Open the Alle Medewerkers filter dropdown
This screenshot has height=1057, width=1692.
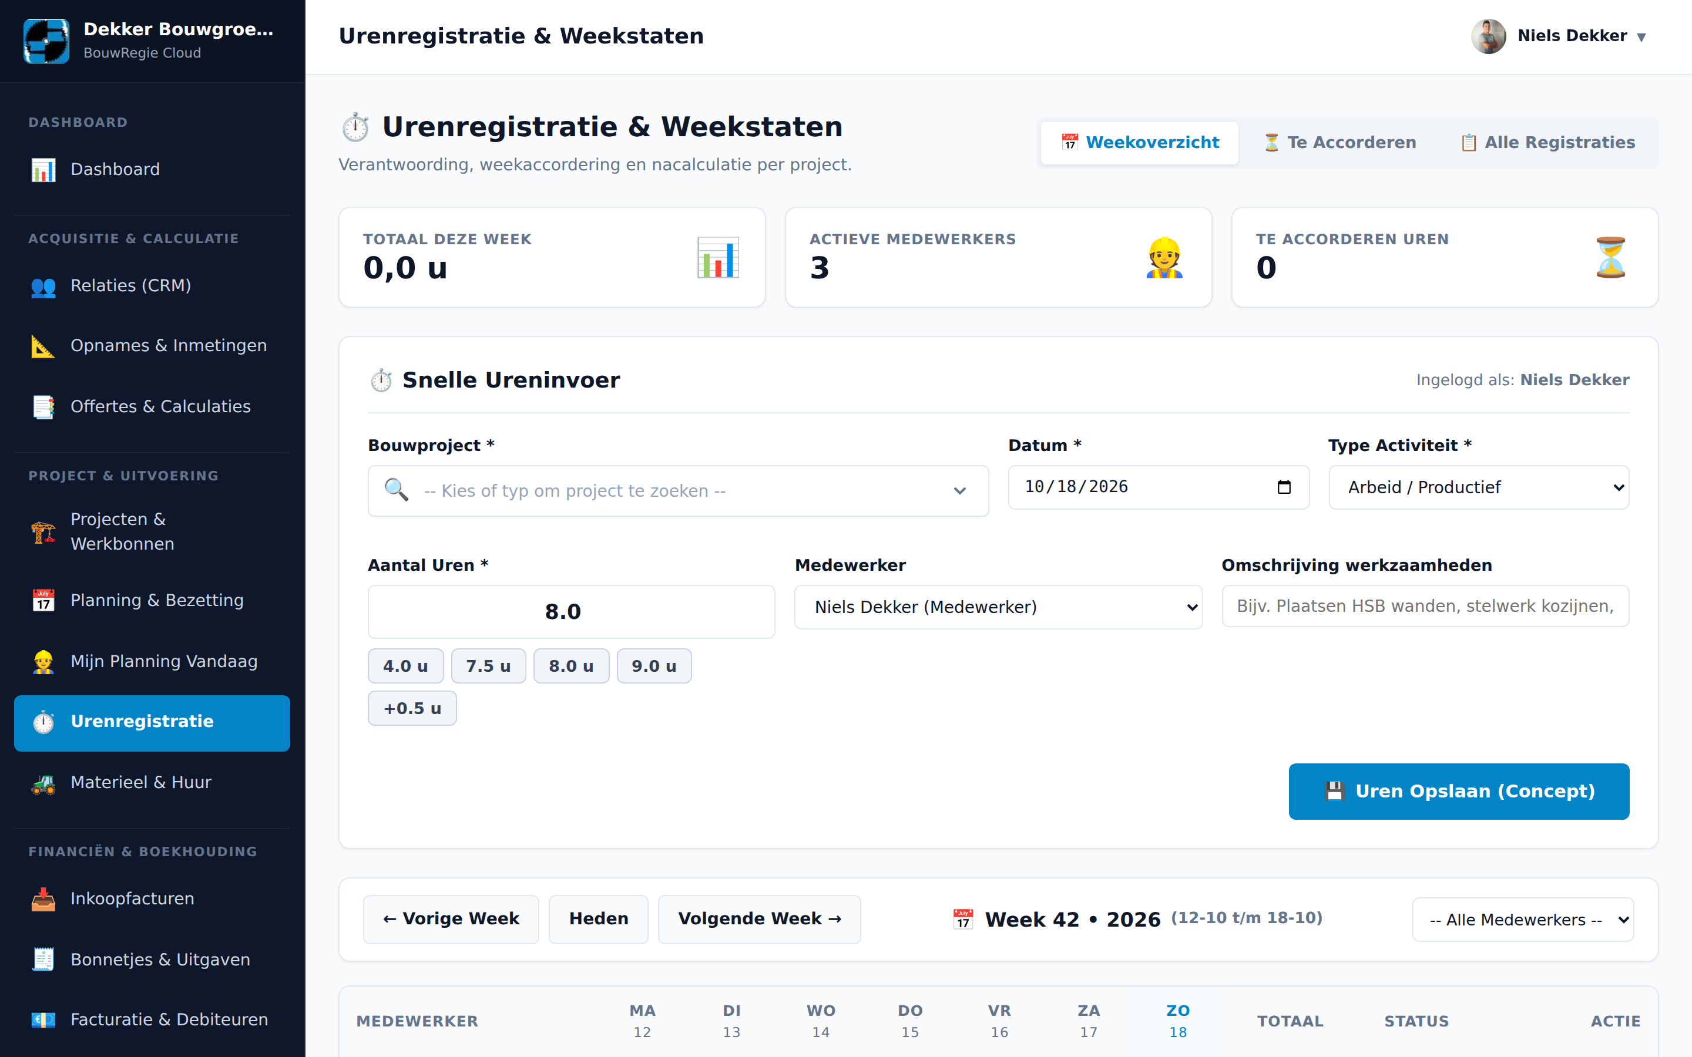[x=1523, y=919]
